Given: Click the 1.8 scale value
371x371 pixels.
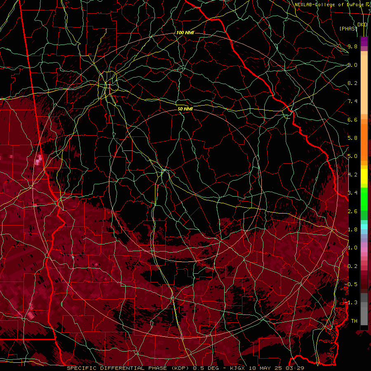Looking at the screenshot, I should click(352, 230).
